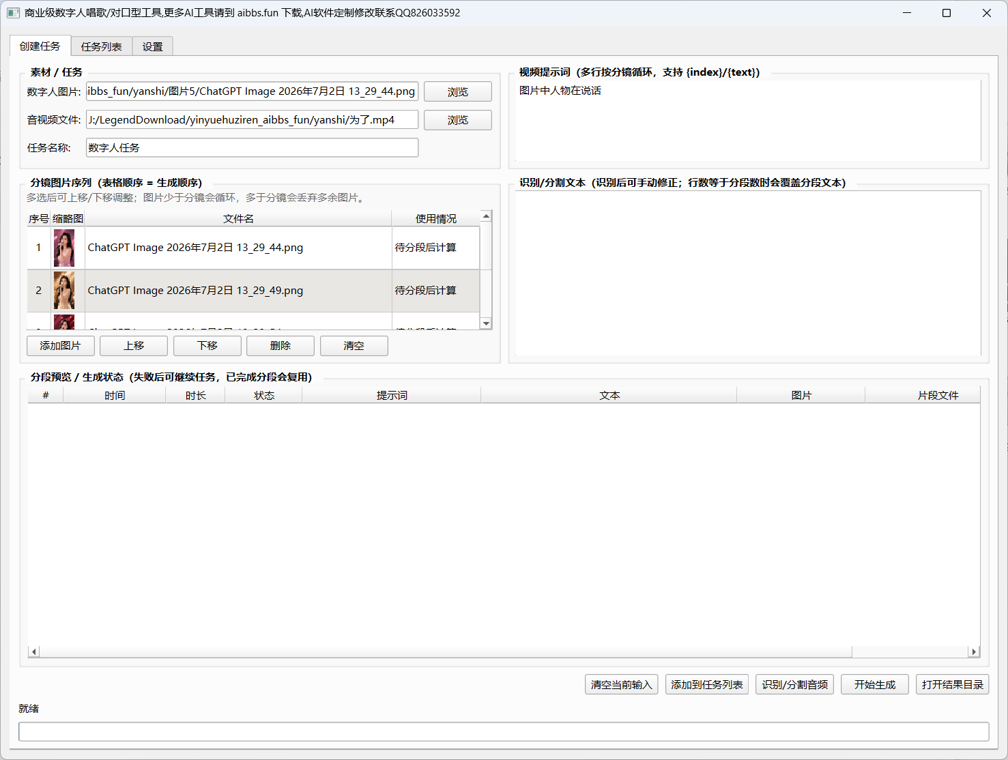Click preview table scroll right arrow

(x=974, y=652)
